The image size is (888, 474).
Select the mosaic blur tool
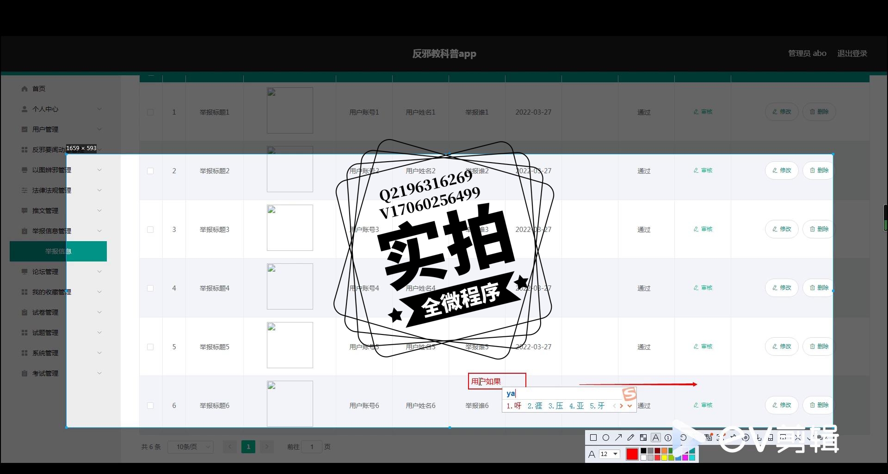tap(643, 438)
